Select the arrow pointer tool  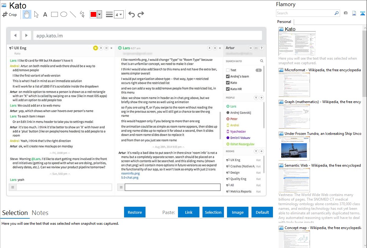[36, 14]
